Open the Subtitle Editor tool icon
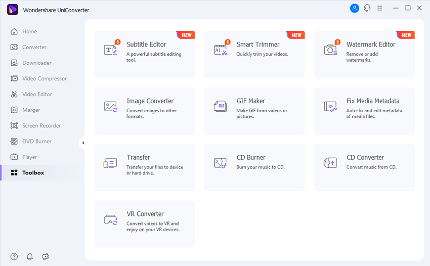Image resolution: width=430 pixels, height=266 pixels. 110,50
